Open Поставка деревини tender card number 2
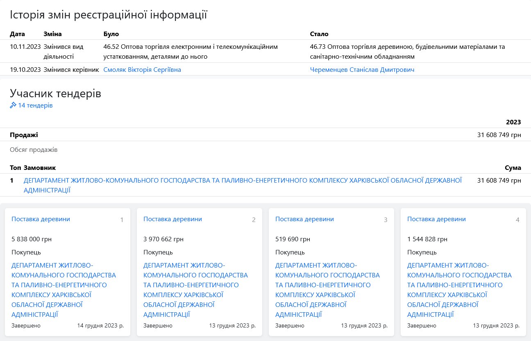This screenshot has height=341, width=531. point(173,219)
